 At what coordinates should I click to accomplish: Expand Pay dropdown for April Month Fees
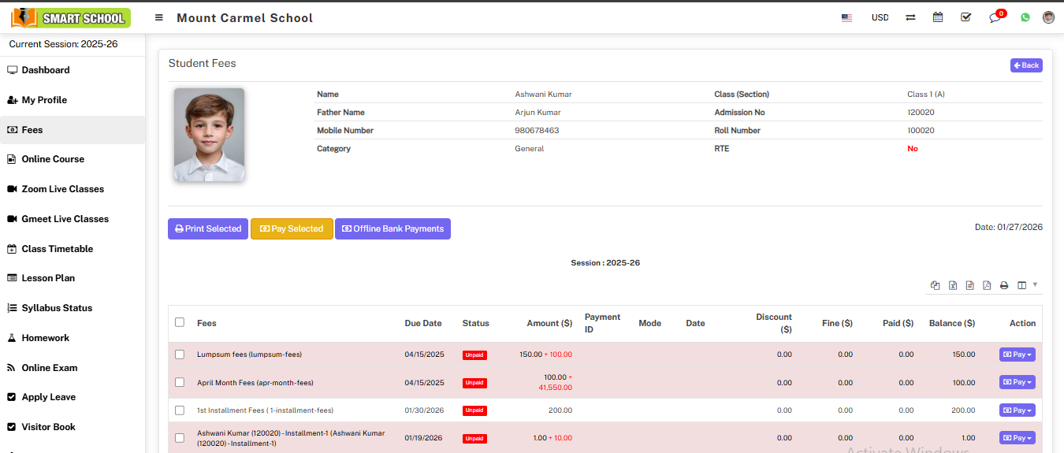1017,382
